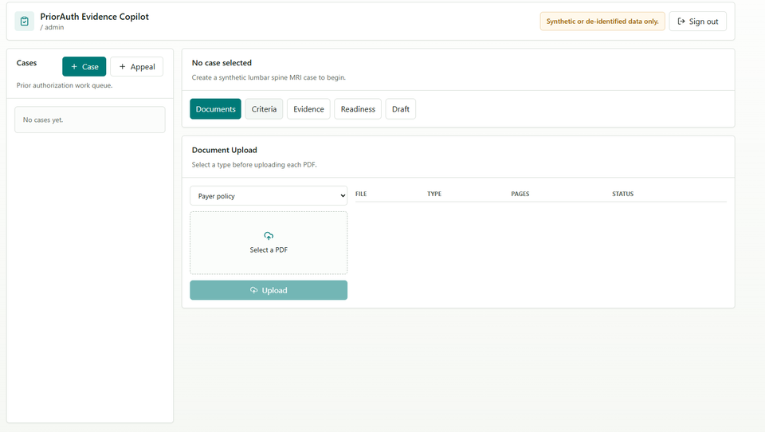This screenshot has height=432, width=765.
Task: Click the PriorAuth clipboard logo icon
Action: tap(25, 21)
